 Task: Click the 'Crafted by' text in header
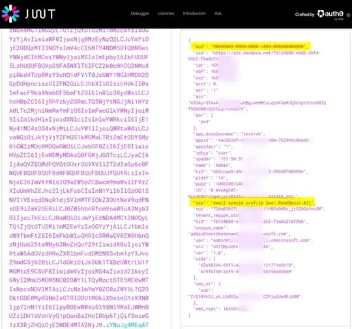305,14
